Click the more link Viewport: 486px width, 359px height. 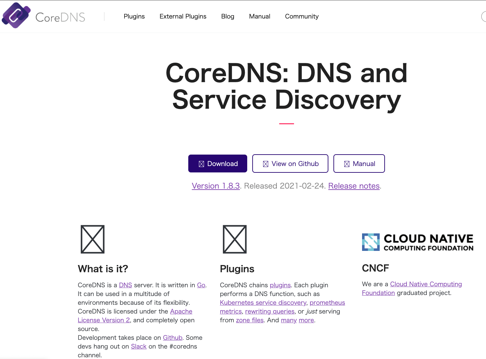click(x=306, y=320)
